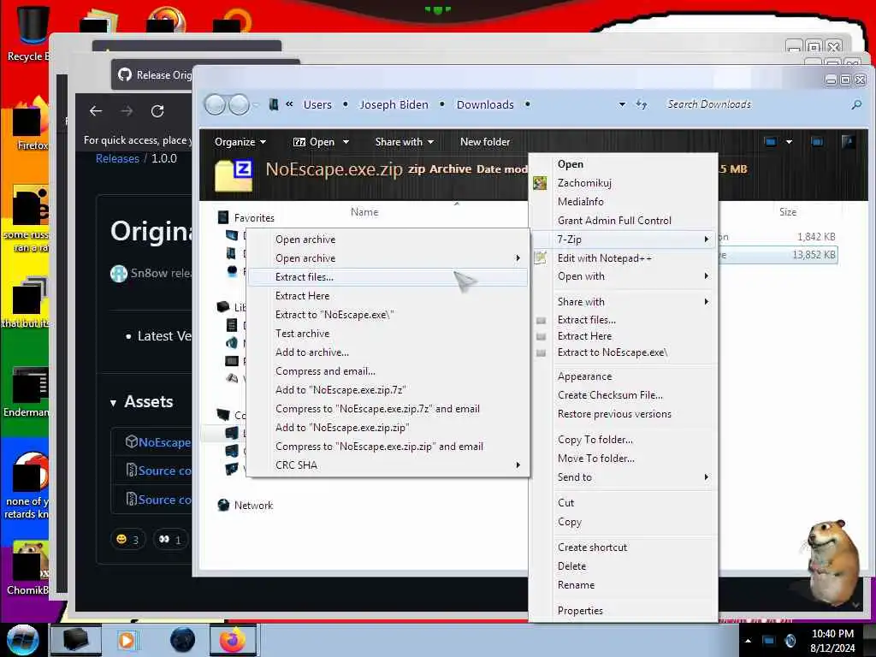
Task: Click Compress and email...
Action: point(388,371)
